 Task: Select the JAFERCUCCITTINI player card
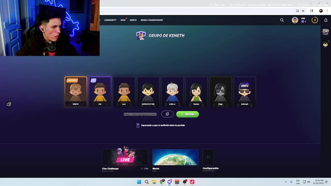click(x=148, y=92)
